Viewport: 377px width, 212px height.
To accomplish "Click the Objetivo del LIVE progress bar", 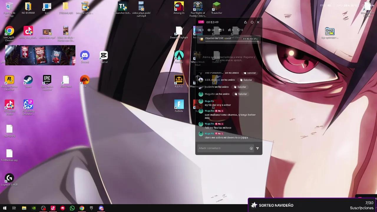I will (228, 39).
